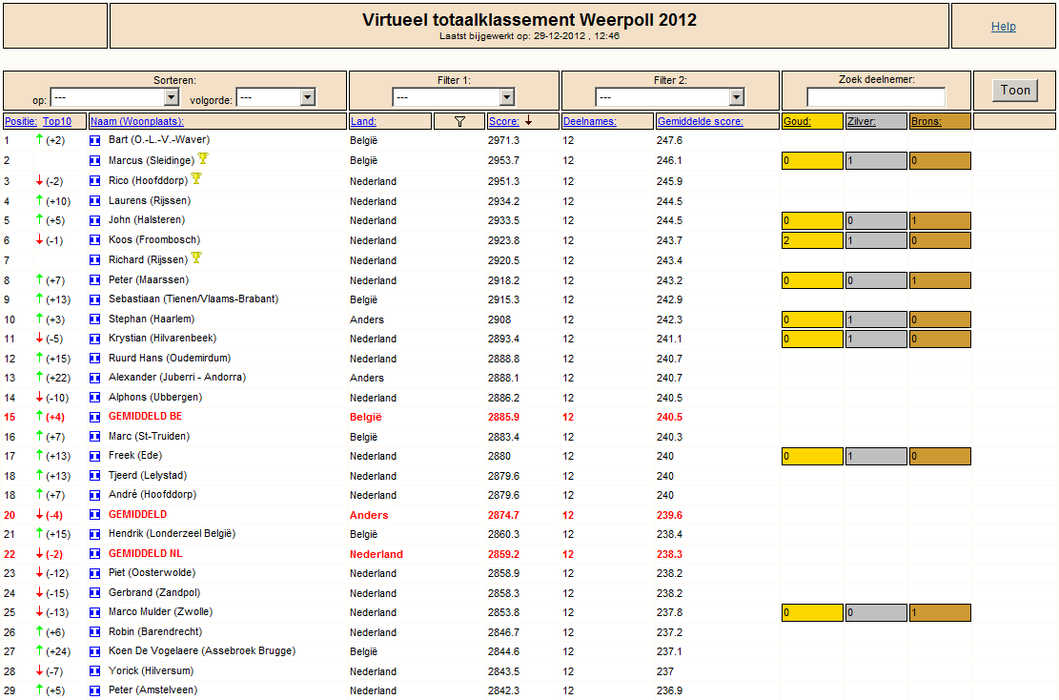Open details icon for Koos (Froombosch)
Viewport: 1059px width, 700px height.
point(95,240)
